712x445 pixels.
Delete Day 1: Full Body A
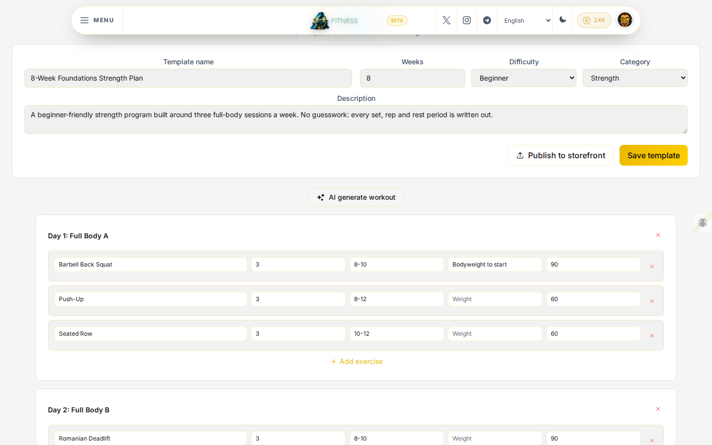[x=658, y=235]
